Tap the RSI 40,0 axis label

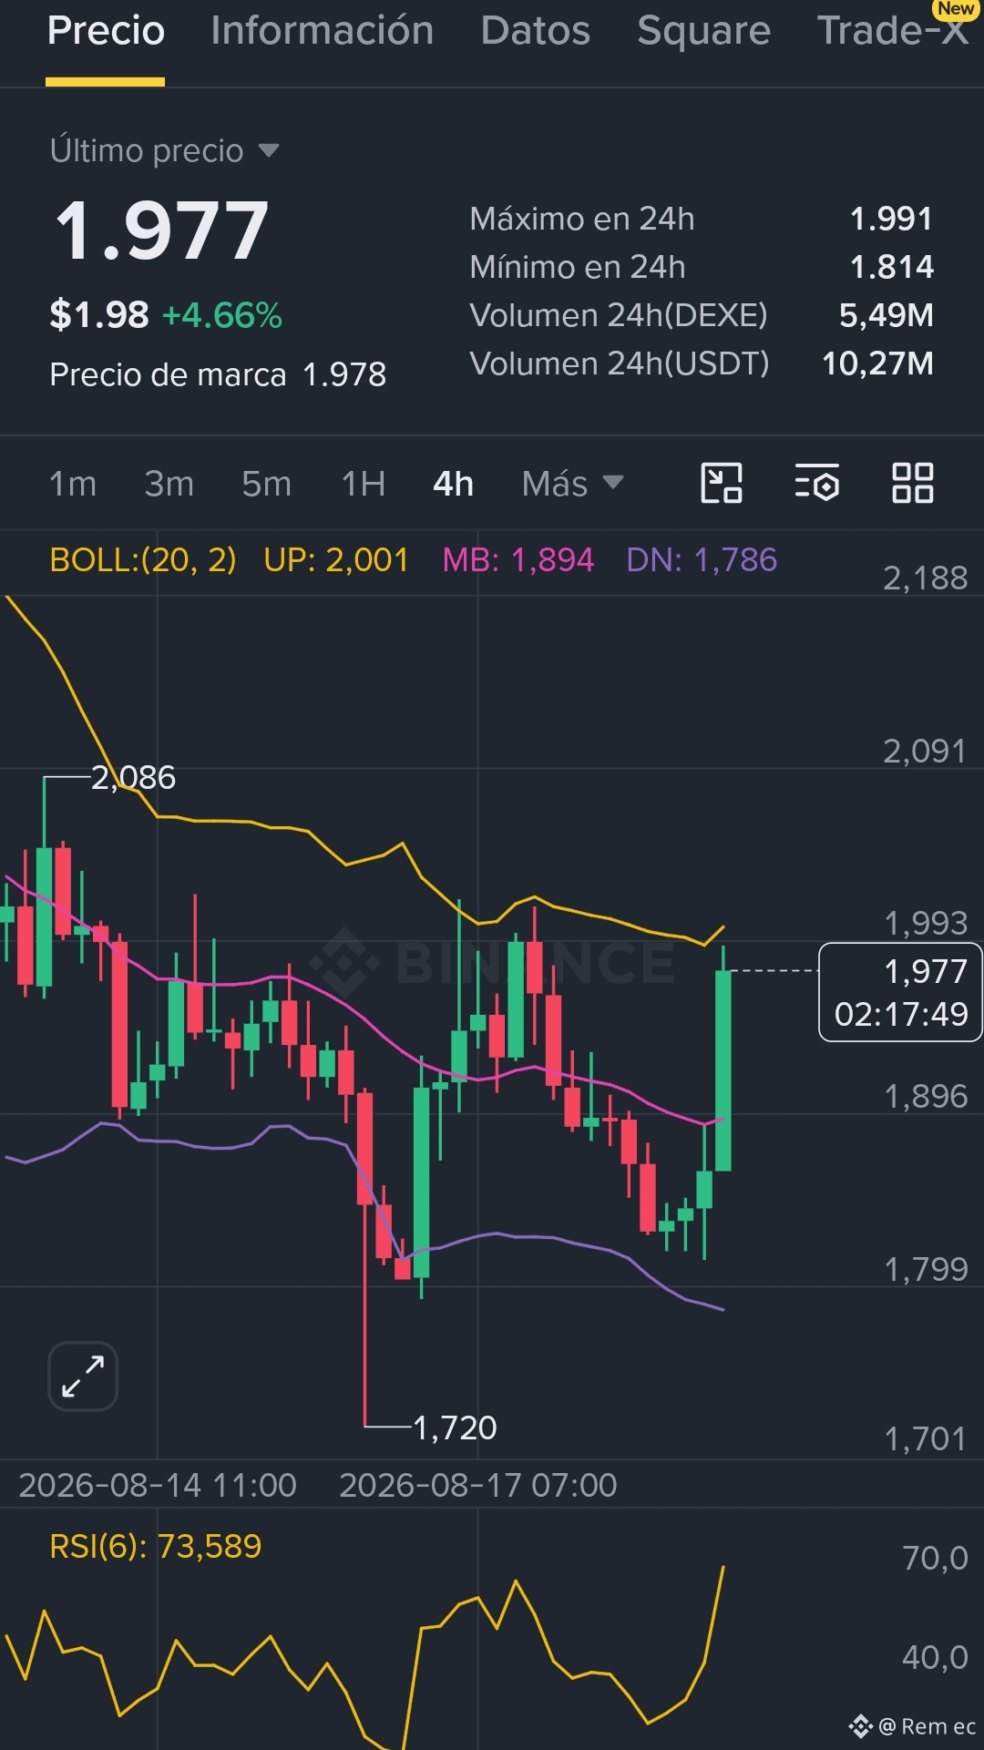[x=935, y=1657]
